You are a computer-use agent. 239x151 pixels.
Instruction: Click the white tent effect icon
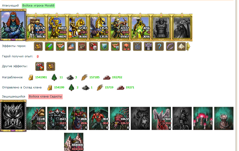click(181, 46)
